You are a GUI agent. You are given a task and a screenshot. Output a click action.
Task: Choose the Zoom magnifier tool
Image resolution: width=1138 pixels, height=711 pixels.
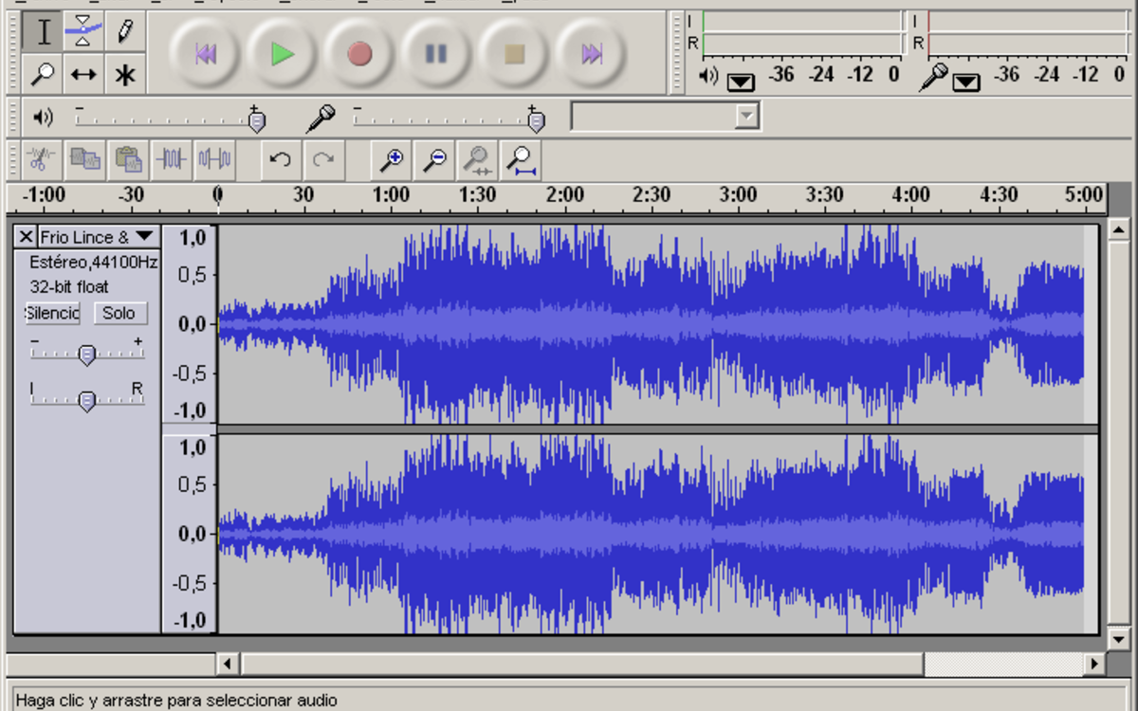[43, 74]
